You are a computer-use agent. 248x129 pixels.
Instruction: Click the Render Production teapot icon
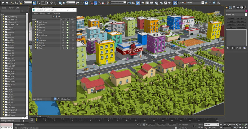169,3
